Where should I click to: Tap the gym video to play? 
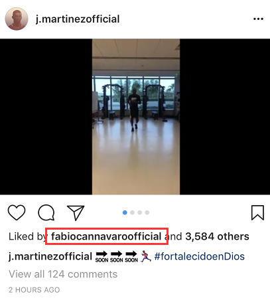[136, 117]
